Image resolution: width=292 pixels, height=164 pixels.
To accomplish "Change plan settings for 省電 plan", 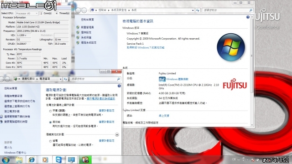I will click(106, 141).
